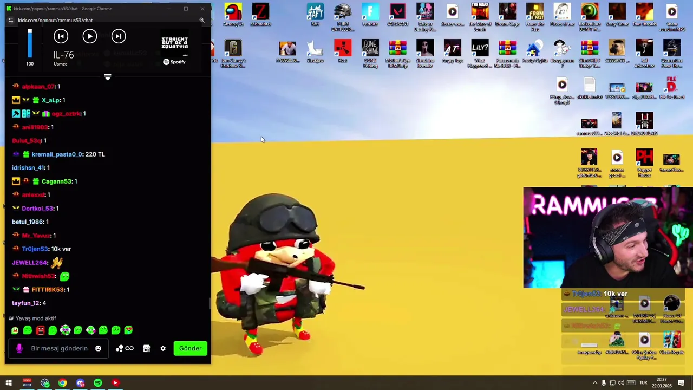693x390 pixels.
Task: Open the Silent Hill F Türkçe Yama archive
Action: coord(589,54)
